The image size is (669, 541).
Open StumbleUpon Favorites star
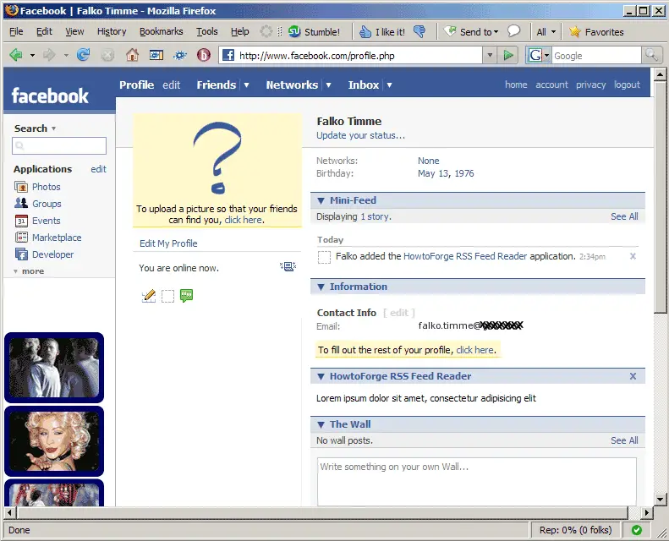[596, 31]
